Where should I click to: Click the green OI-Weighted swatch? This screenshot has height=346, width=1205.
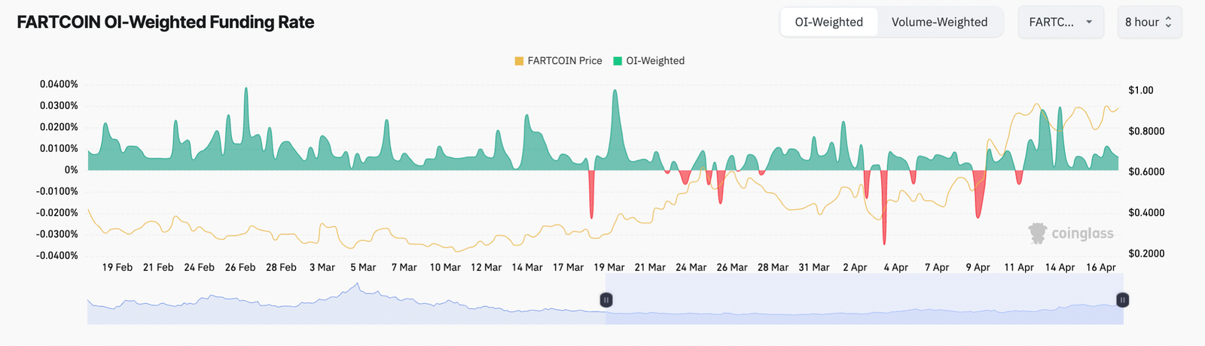click(618, 61)
